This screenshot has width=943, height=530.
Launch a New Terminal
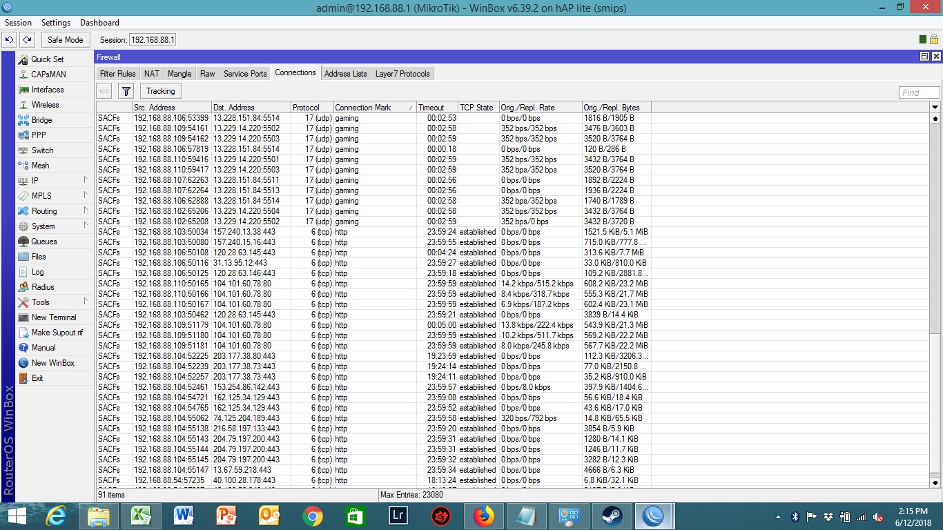tap(55, 317)
